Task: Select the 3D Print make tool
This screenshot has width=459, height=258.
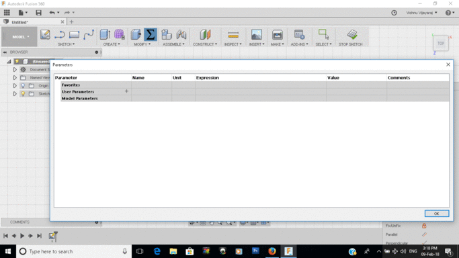Action: [278, 34]
